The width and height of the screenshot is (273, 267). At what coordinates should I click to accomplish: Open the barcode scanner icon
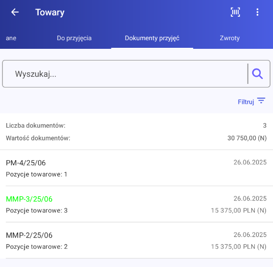coord(235,12)
